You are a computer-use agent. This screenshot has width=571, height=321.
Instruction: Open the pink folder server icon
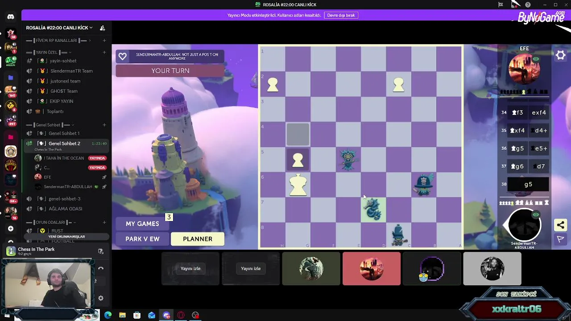tap(11, 137)
